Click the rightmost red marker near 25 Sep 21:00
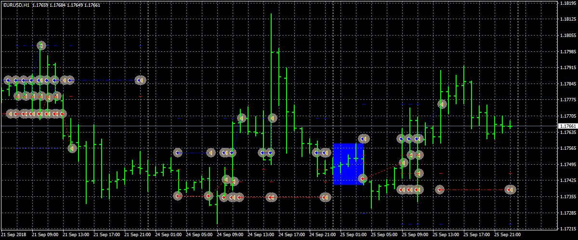The image size is (578, 240). 510,190
